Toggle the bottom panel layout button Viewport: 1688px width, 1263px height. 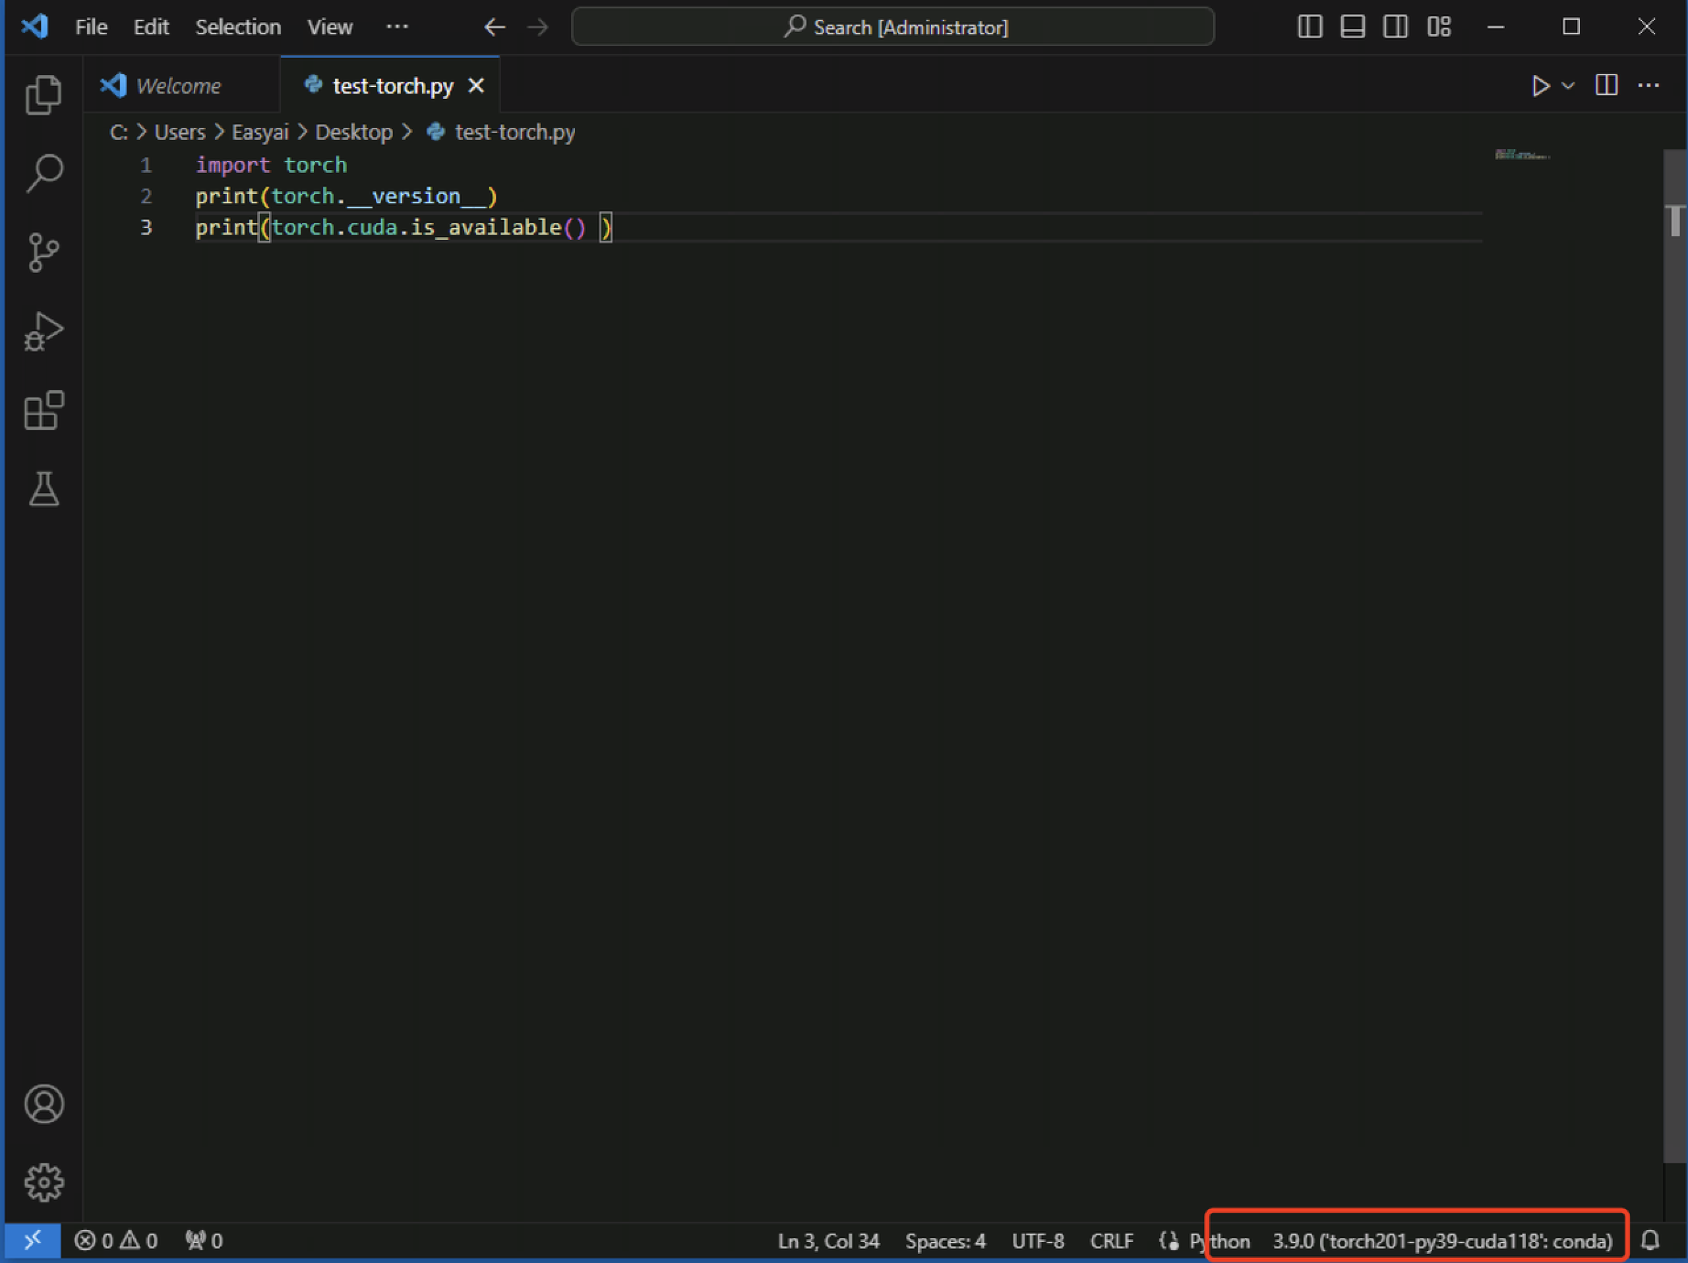coord(1352,26)
